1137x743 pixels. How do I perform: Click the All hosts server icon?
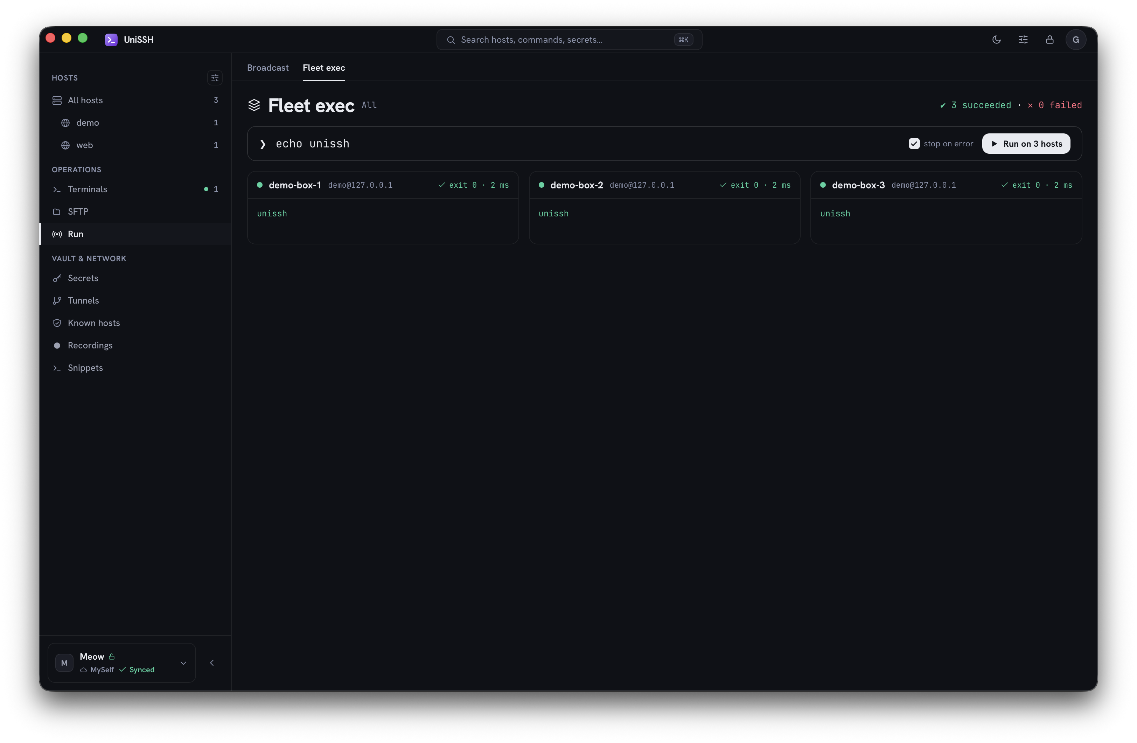click(x=57, y=100)
